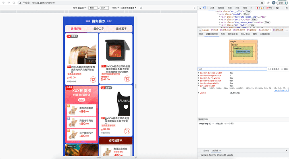
Task: Click the 更新 browser update button
Action: click(282, 3)
